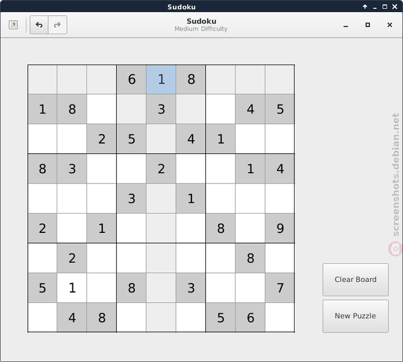403x362 pixels.
Task: Select empty cell left of 2 in seventh row
Action: tap(42, 258)
